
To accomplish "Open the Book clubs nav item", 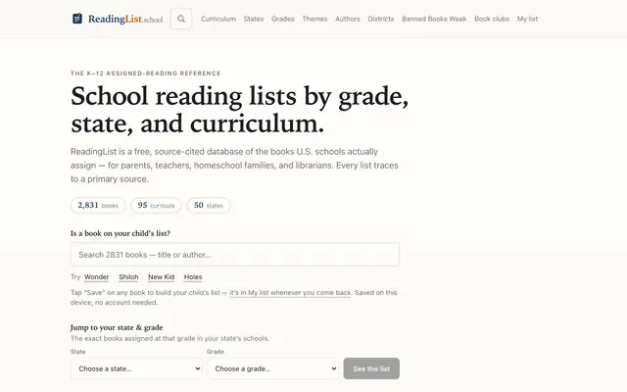I will pos(492,19).
